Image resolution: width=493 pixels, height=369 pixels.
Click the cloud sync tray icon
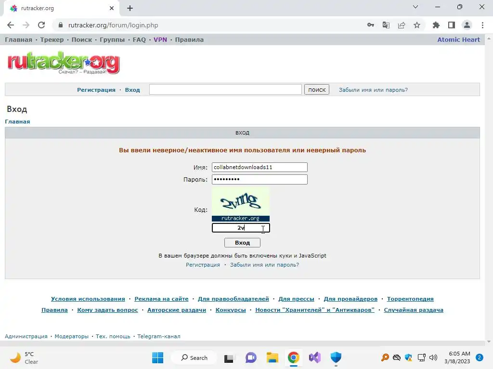(397, 357)
